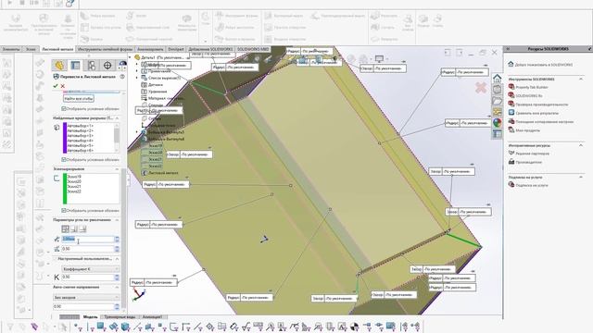Screen dimensions: 593x333
Task: Switch to Эскиз (Sketch) ribbon tab
Action: click(x=31, y=49)
